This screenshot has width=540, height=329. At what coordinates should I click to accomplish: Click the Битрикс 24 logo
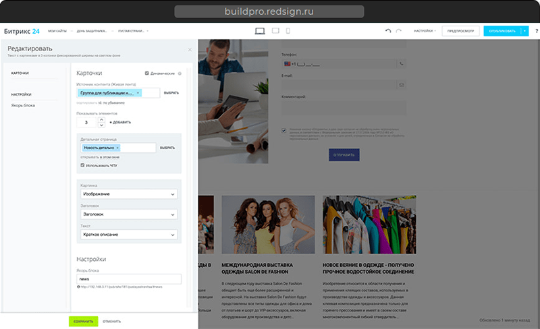(x=22, y=31)
